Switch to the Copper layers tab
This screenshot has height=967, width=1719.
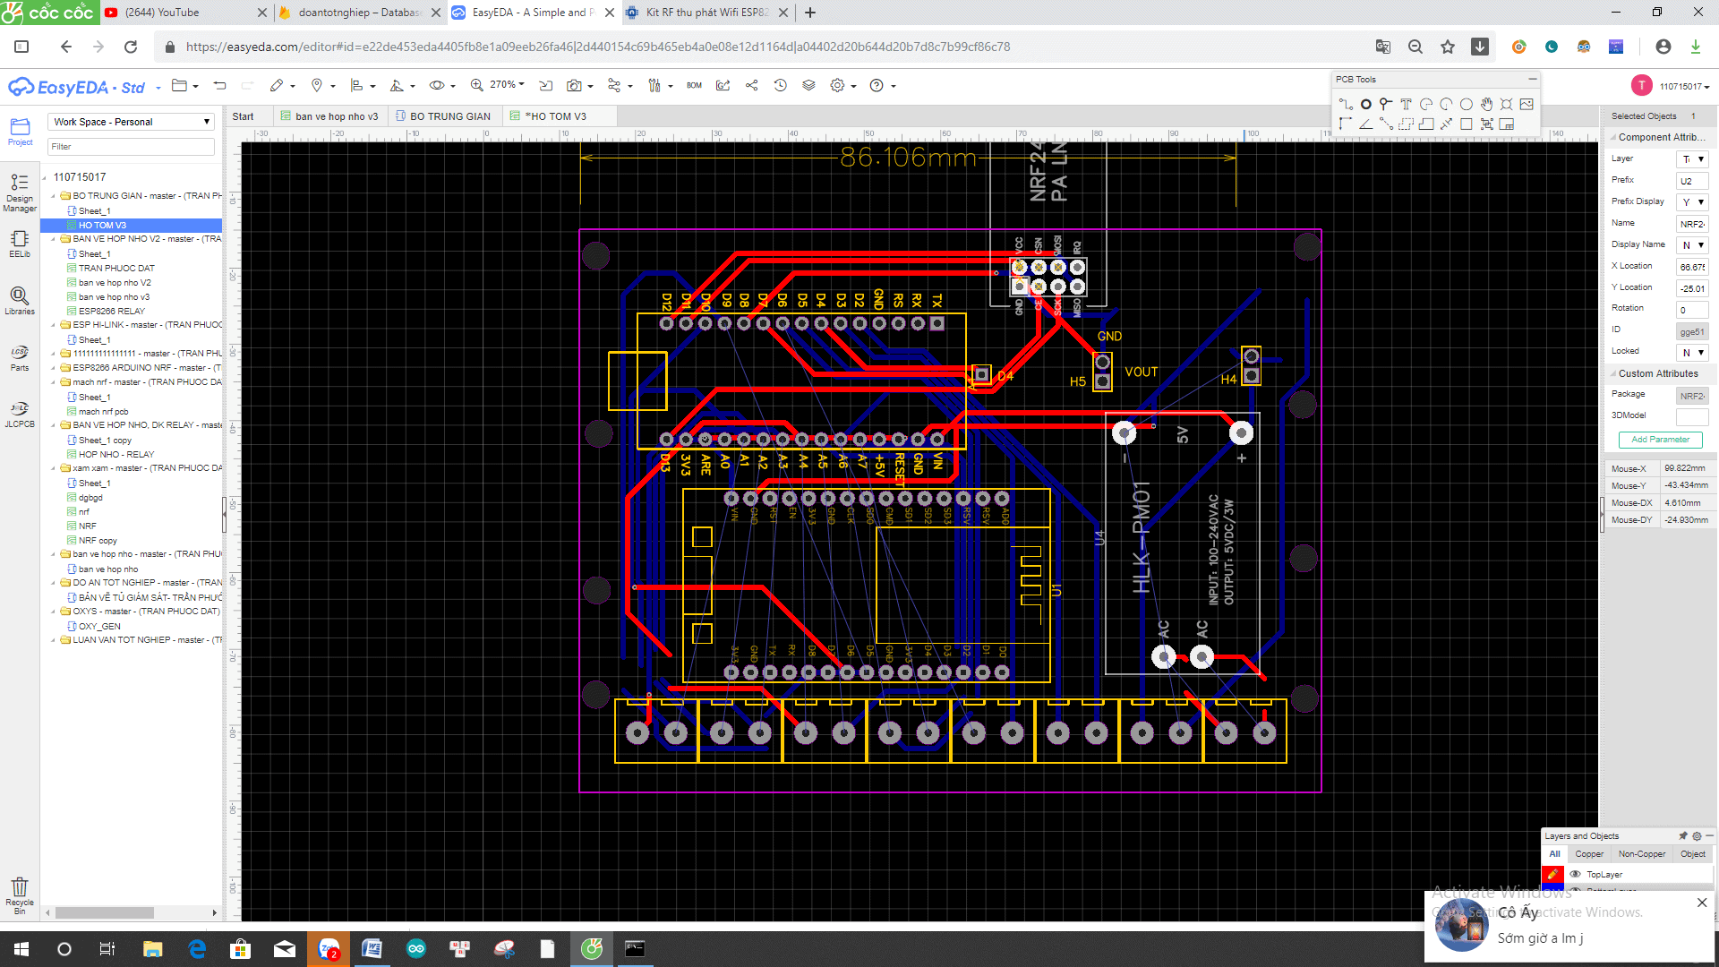(x=1589, y=854)
